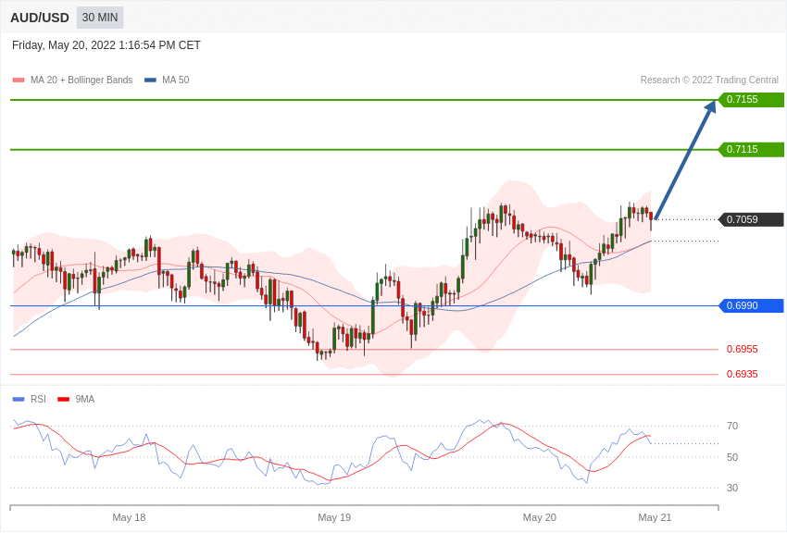This screenshot has width=787, height=533.
Task: Click the blue RSI legend swatch
Action: 19,399
